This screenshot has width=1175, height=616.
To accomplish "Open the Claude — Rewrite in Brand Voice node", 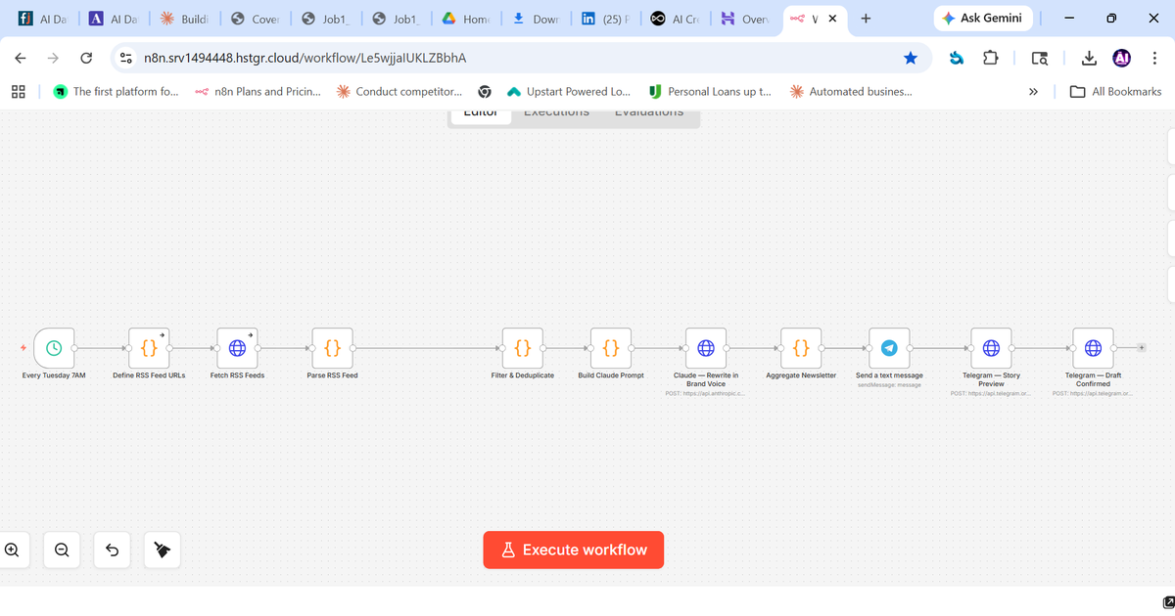I will [x=706, y=347].
